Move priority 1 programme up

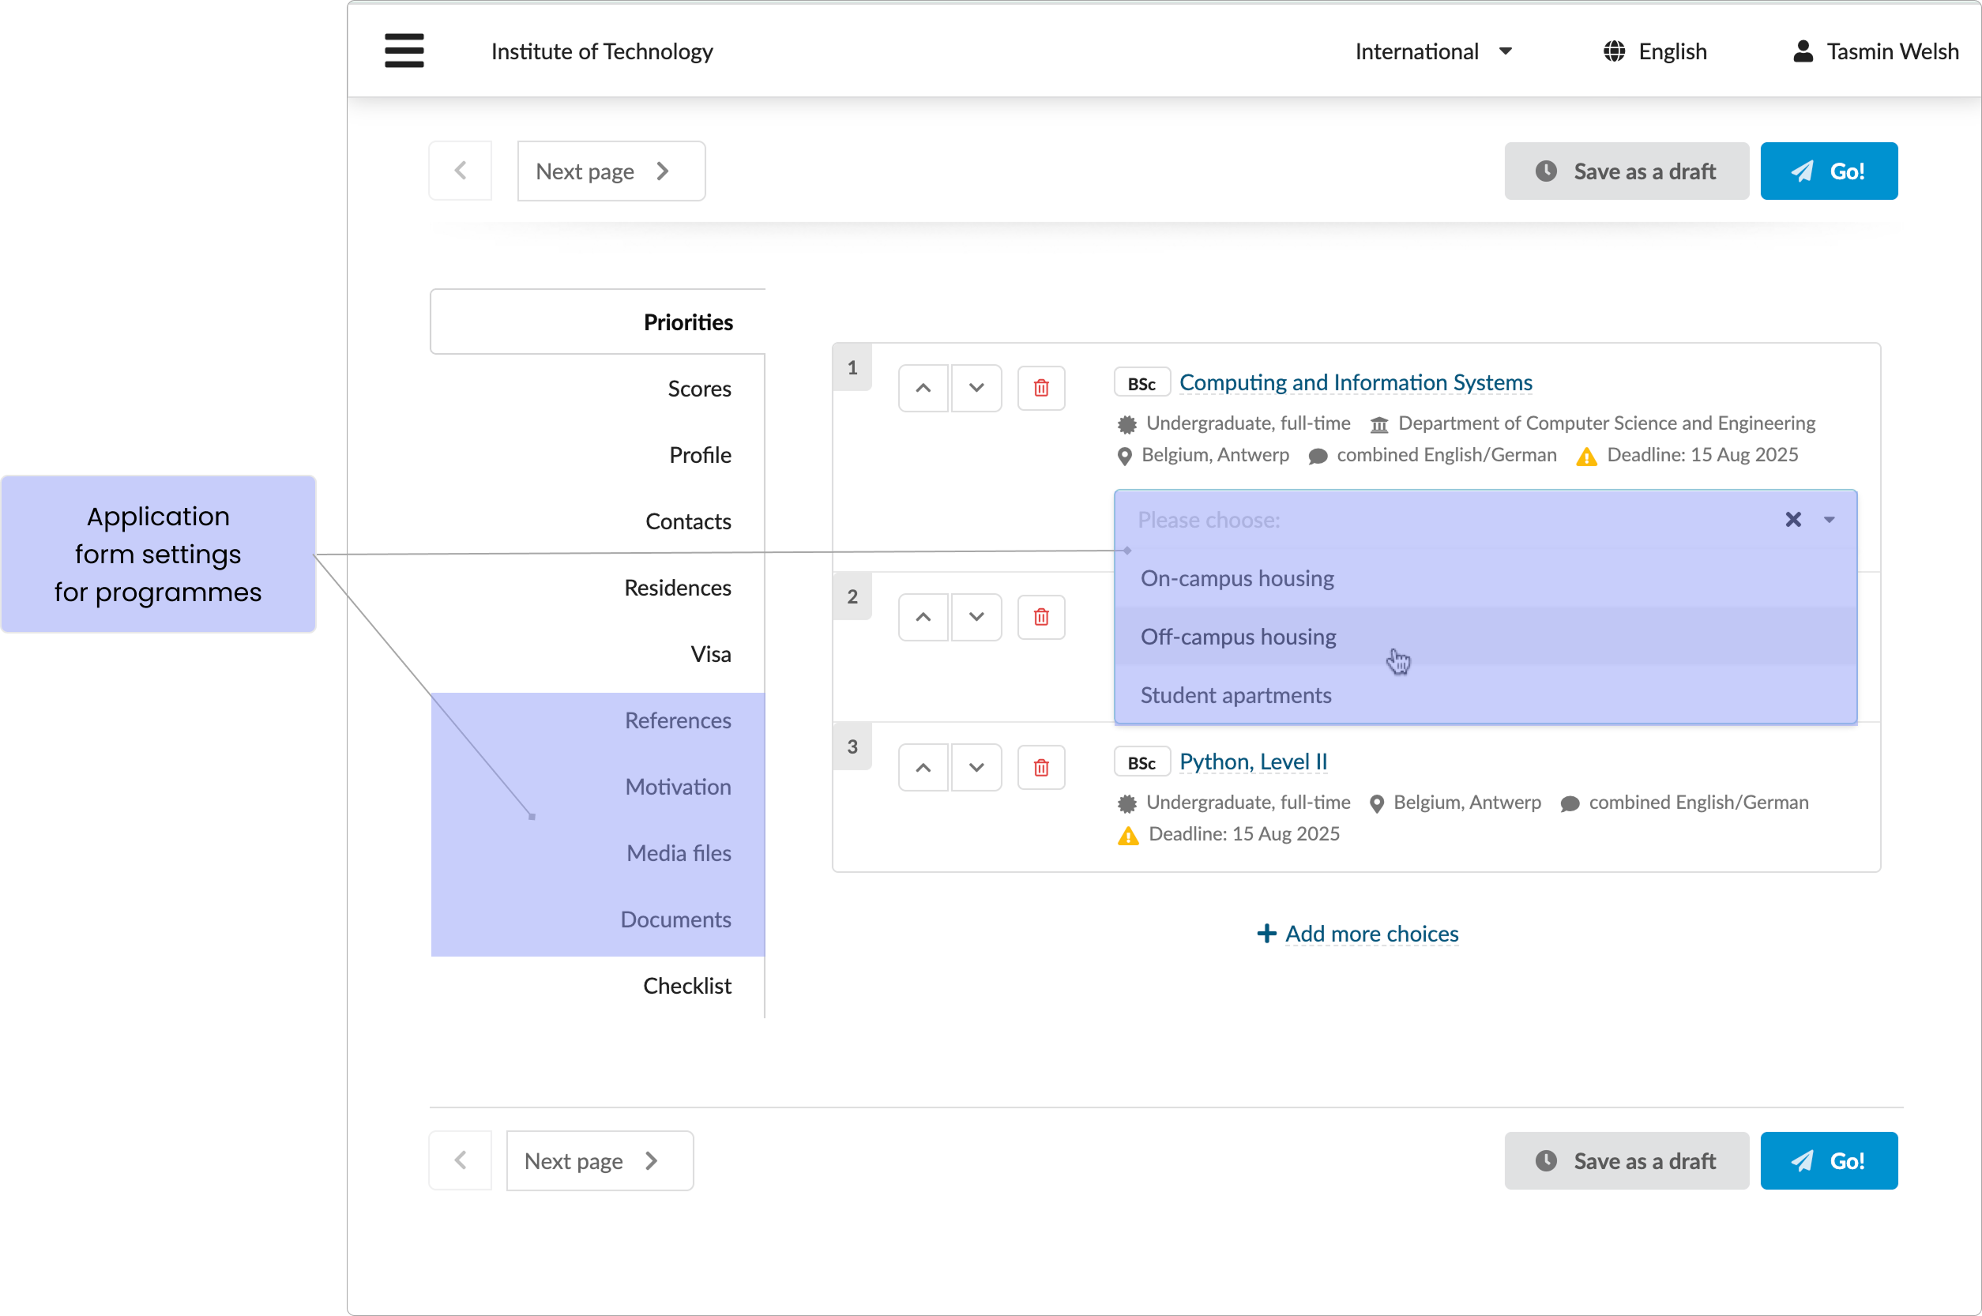923,388
